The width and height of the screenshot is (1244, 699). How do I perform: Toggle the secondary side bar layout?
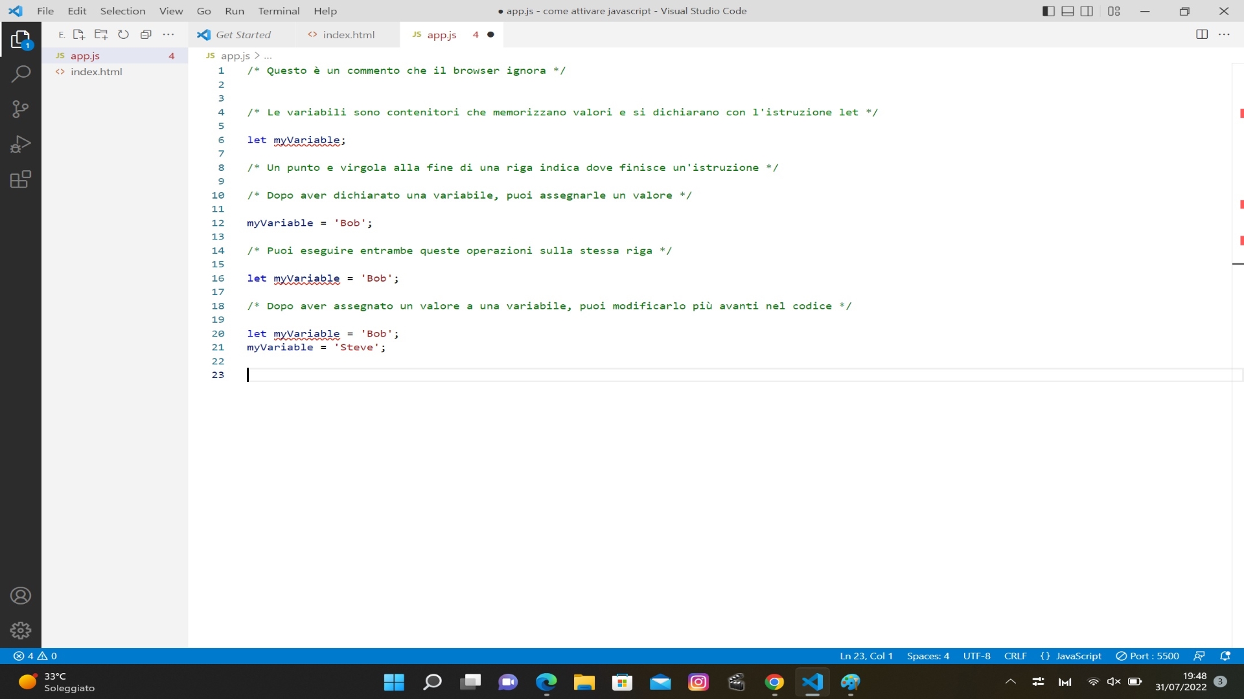click(1087, 11)
